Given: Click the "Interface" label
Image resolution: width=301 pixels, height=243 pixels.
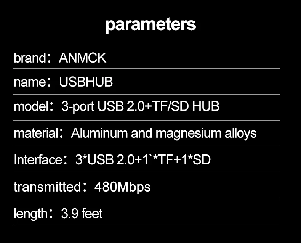Looking at the screenshot, I should 38,159.
